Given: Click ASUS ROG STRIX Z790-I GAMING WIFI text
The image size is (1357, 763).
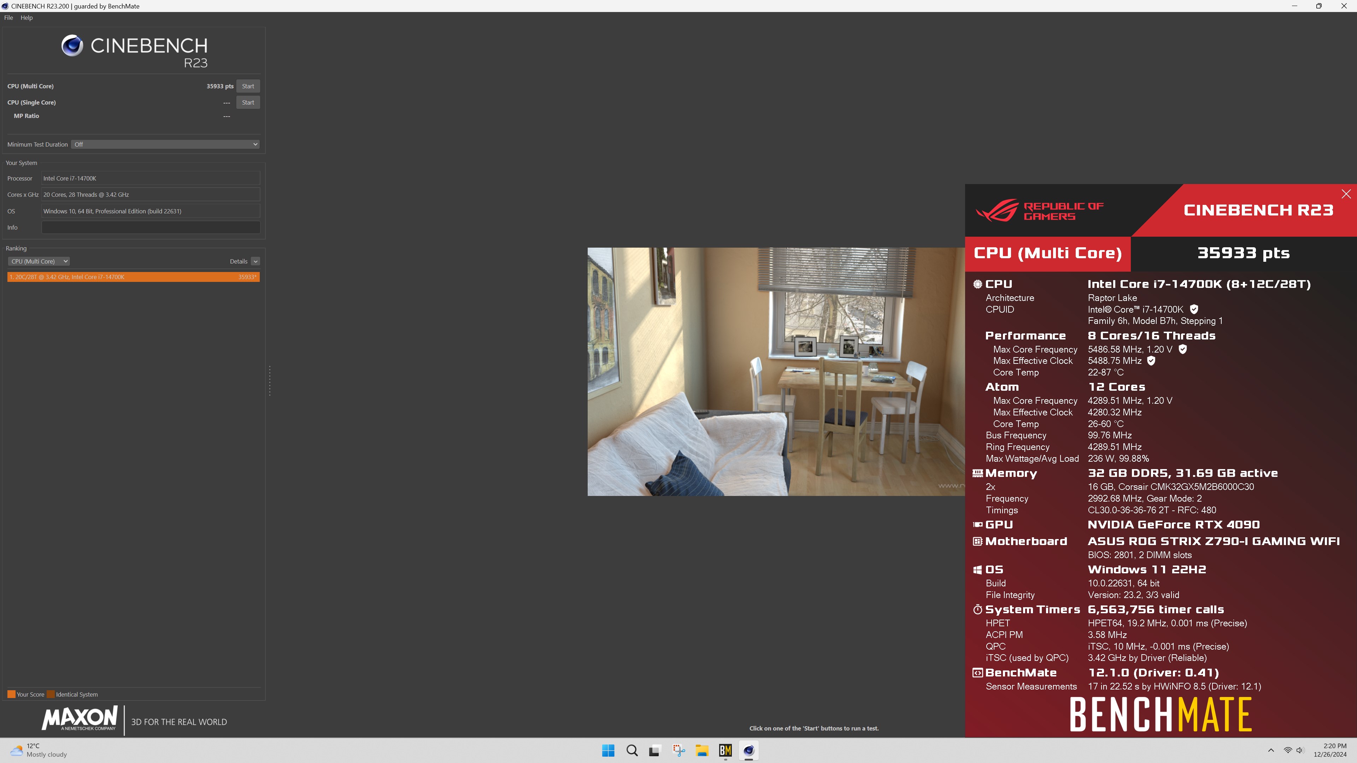Looking at the screenshot, I should coord(1214,541).
